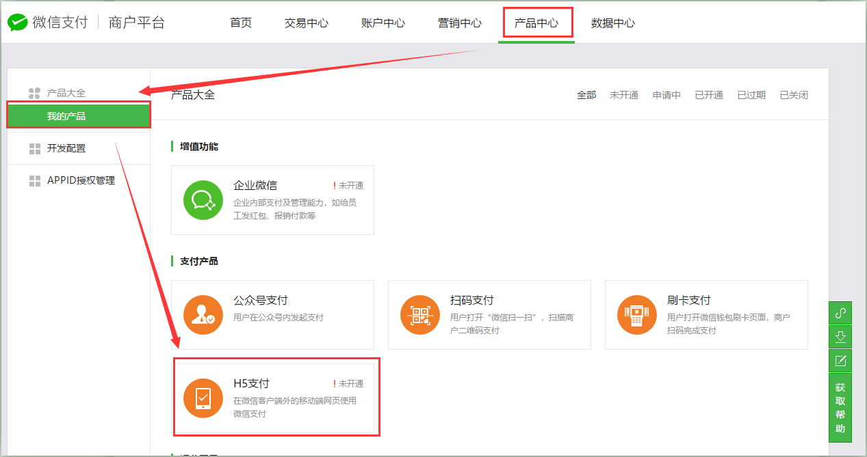Click the APPID授权管理 grid icon
This screenshot has height=457, width=867.
pyautogui.click(x=35, y=181)
